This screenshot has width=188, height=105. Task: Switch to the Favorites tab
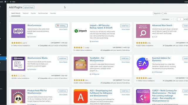53,13
